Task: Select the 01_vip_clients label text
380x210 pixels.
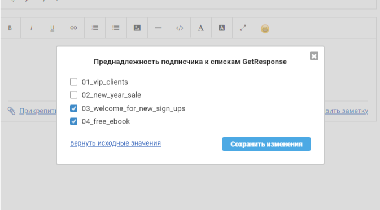Action: [104, 82]
